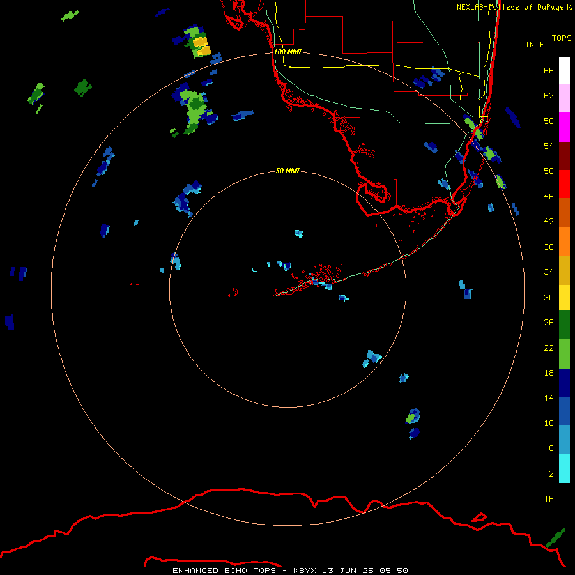This screenshot has width=575, height=575.
Task: Click the legend value '62'
Action: point(549,95)
